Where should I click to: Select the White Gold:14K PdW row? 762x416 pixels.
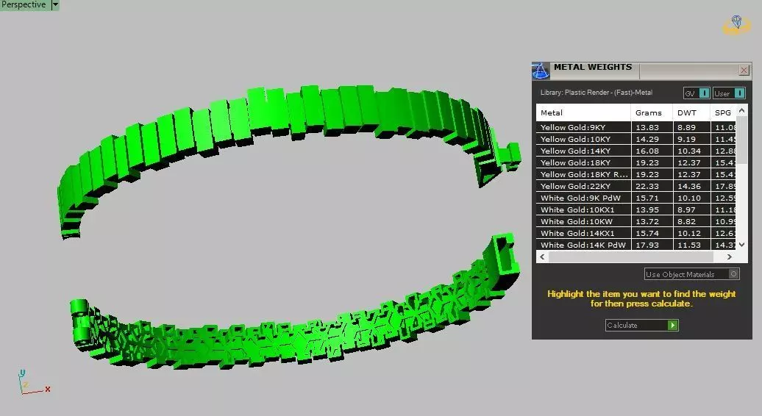(636, 245)
